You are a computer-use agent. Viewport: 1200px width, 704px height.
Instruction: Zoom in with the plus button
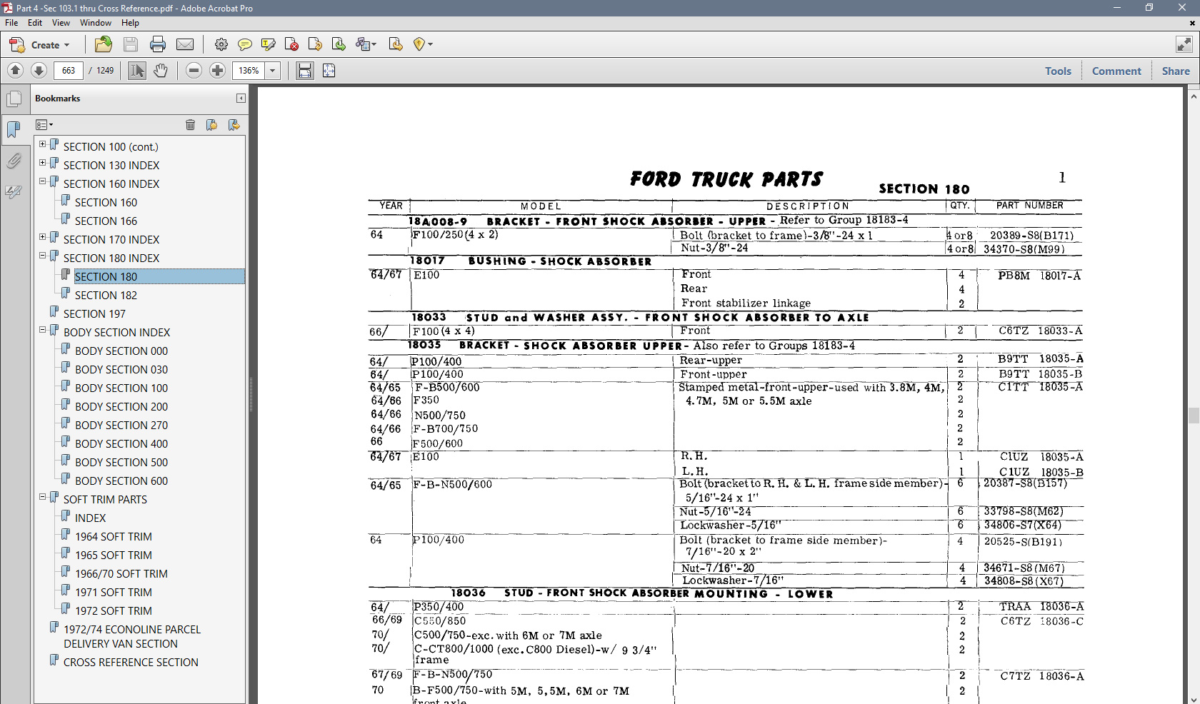[x=218, y=70]
